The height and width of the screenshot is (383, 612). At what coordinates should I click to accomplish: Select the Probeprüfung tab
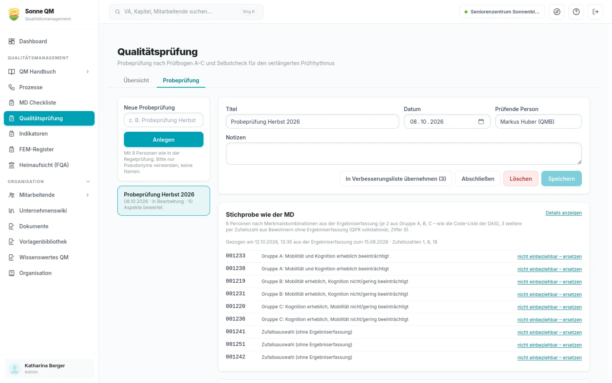pyautogui.click(x=181, y=80)
